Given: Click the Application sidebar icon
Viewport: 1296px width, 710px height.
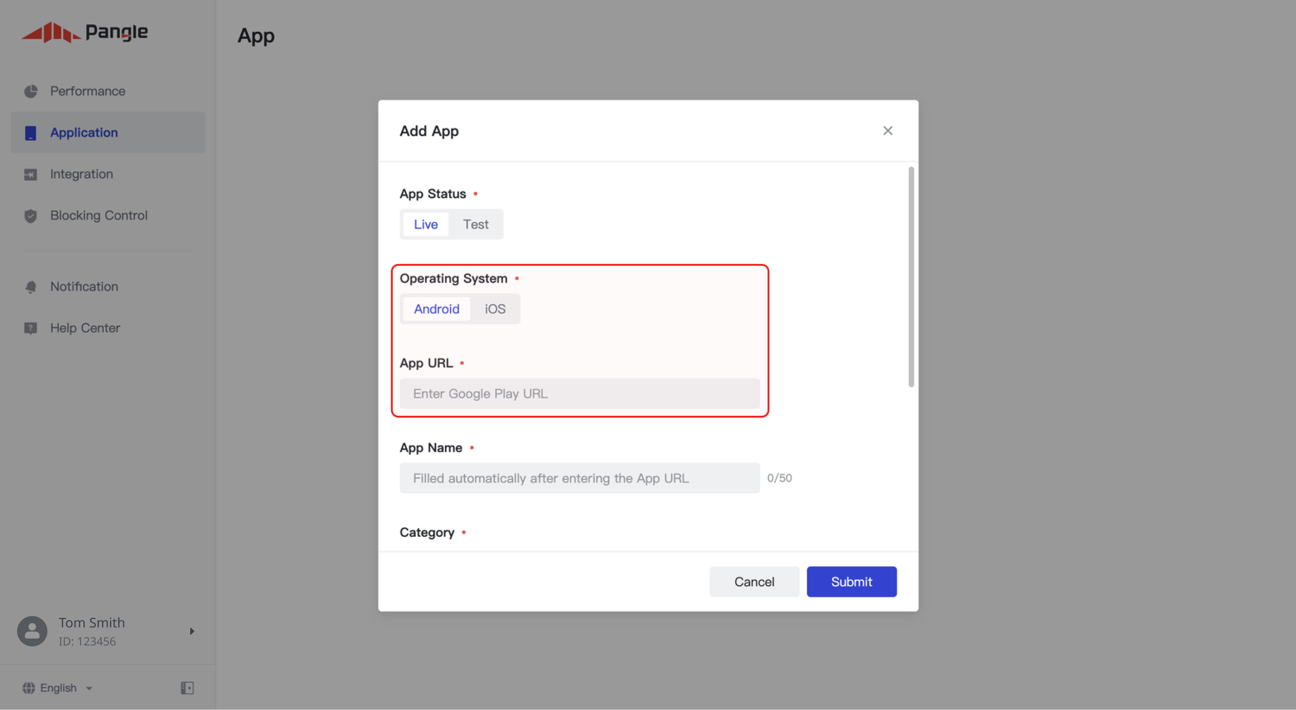Looking at the screenshot, I should coord(31,133).
